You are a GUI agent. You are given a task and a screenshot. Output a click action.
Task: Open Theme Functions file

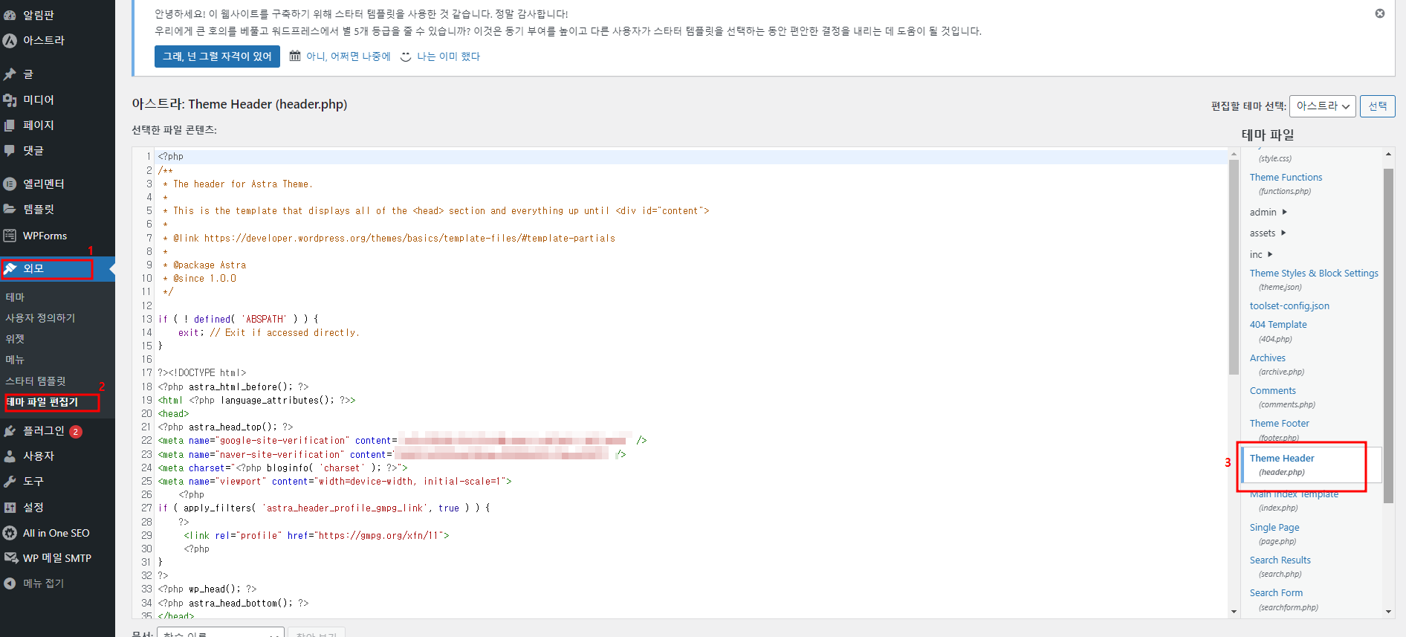1286,178
